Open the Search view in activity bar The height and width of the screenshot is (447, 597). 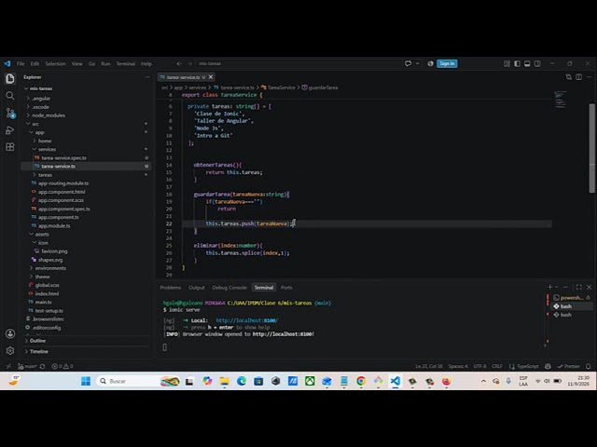(10, 96)
